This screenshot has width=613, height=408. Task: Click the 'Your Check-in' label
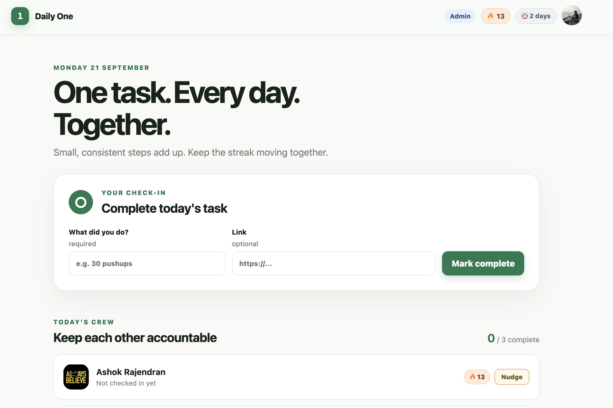click(x=134, y=193)
